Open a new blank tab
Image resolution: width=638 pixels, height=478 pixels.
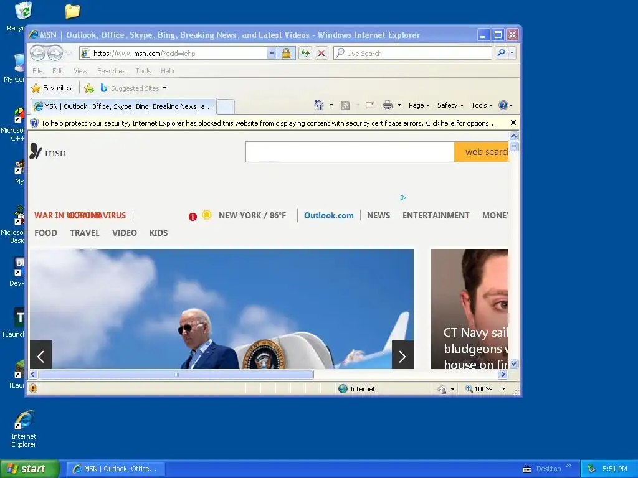pyautogui.click(x=226, y=107)
